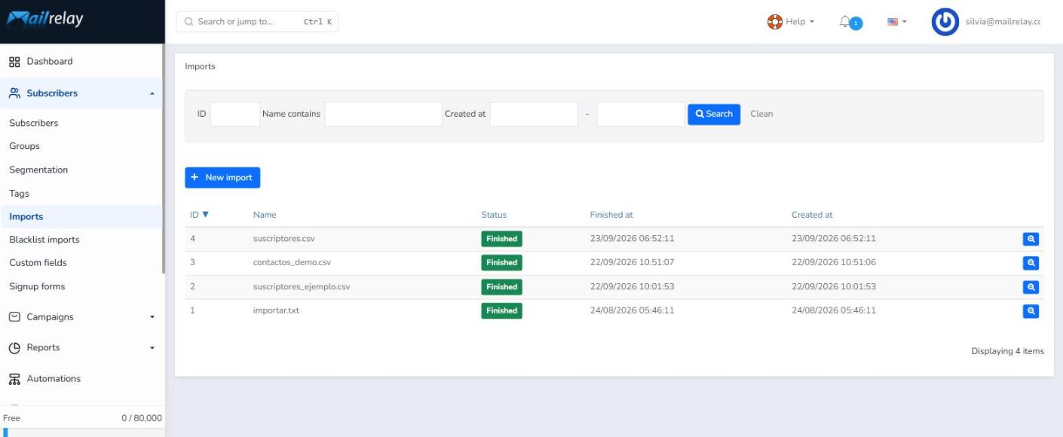Click the New import button
Image resolution: width=1063 pixels, height=437 pixels.
(222, 178)
